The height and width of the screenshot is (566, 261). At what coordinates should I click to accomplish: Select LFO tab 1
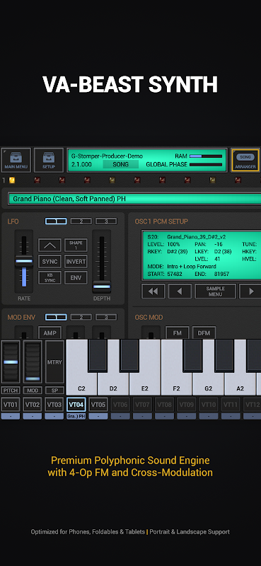(x=56, y=221)
